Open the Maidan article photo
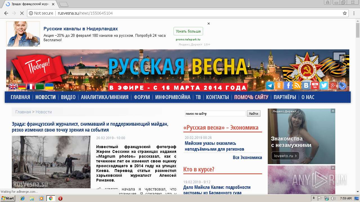 tap(51, 162)
